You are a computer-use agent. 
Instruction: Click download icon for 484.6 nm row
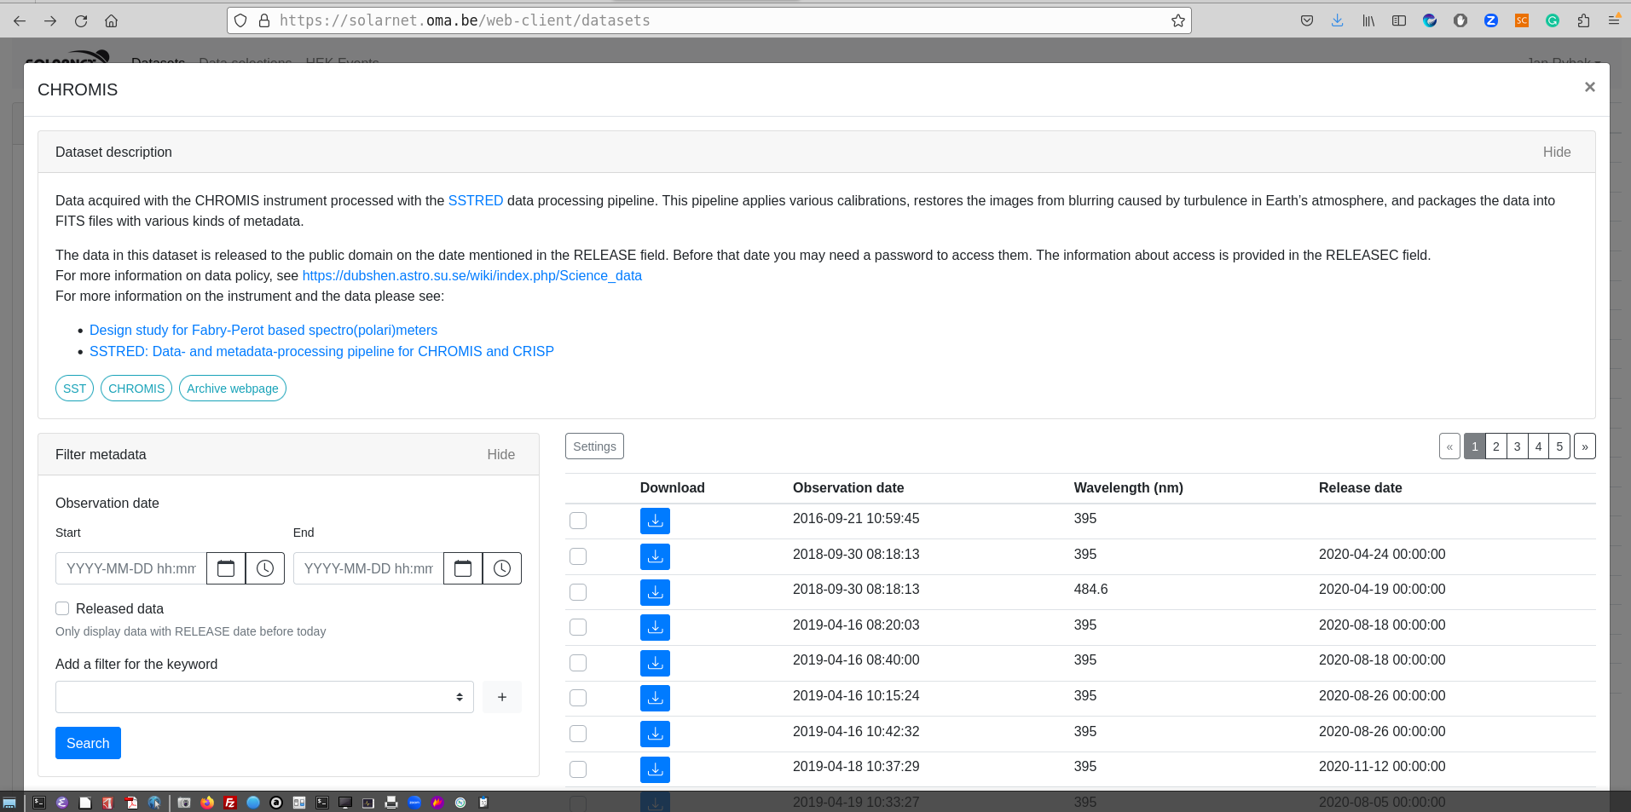[x=655, y=592]
